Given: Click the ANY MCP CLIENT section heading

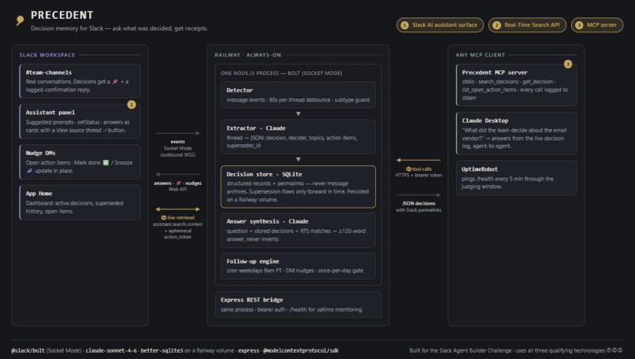Looking at the screenshot, I should pyautogui.click(x=481, y=55).
